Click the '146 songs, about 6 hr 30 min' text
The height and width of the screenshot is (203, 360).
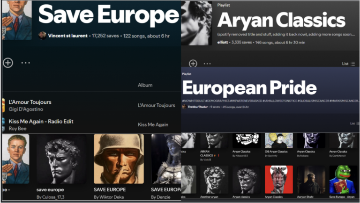(x=280, y=43)
